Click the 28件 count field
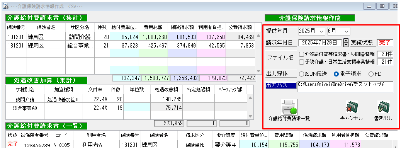Viewport: 401px width, 148px height. [x=385, y=54]
